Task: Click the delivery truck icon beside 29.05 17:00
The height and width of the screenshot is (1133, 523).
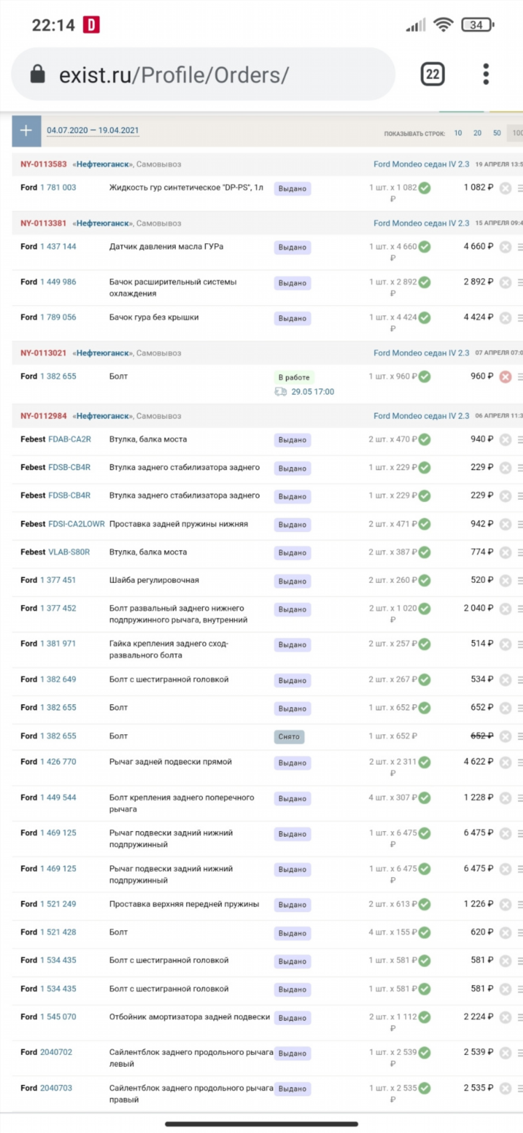Action: (x=280, y=392)
